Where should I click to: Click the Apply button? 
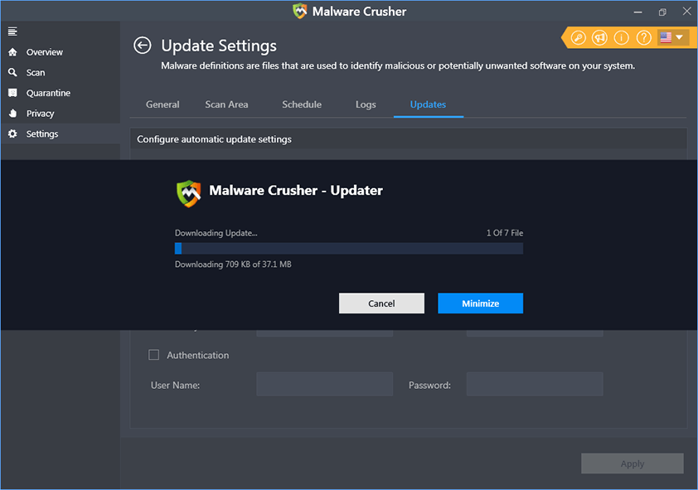633,463
